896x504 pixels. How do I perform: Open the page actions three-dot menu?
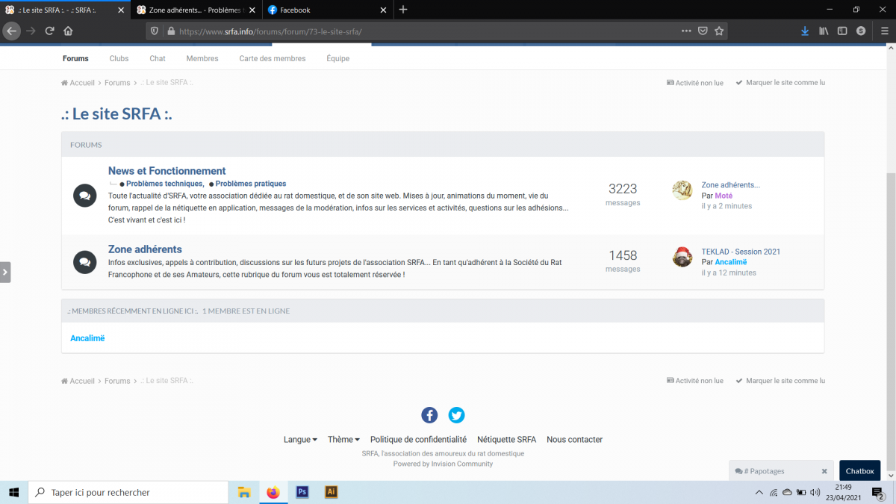click(686, 31)
